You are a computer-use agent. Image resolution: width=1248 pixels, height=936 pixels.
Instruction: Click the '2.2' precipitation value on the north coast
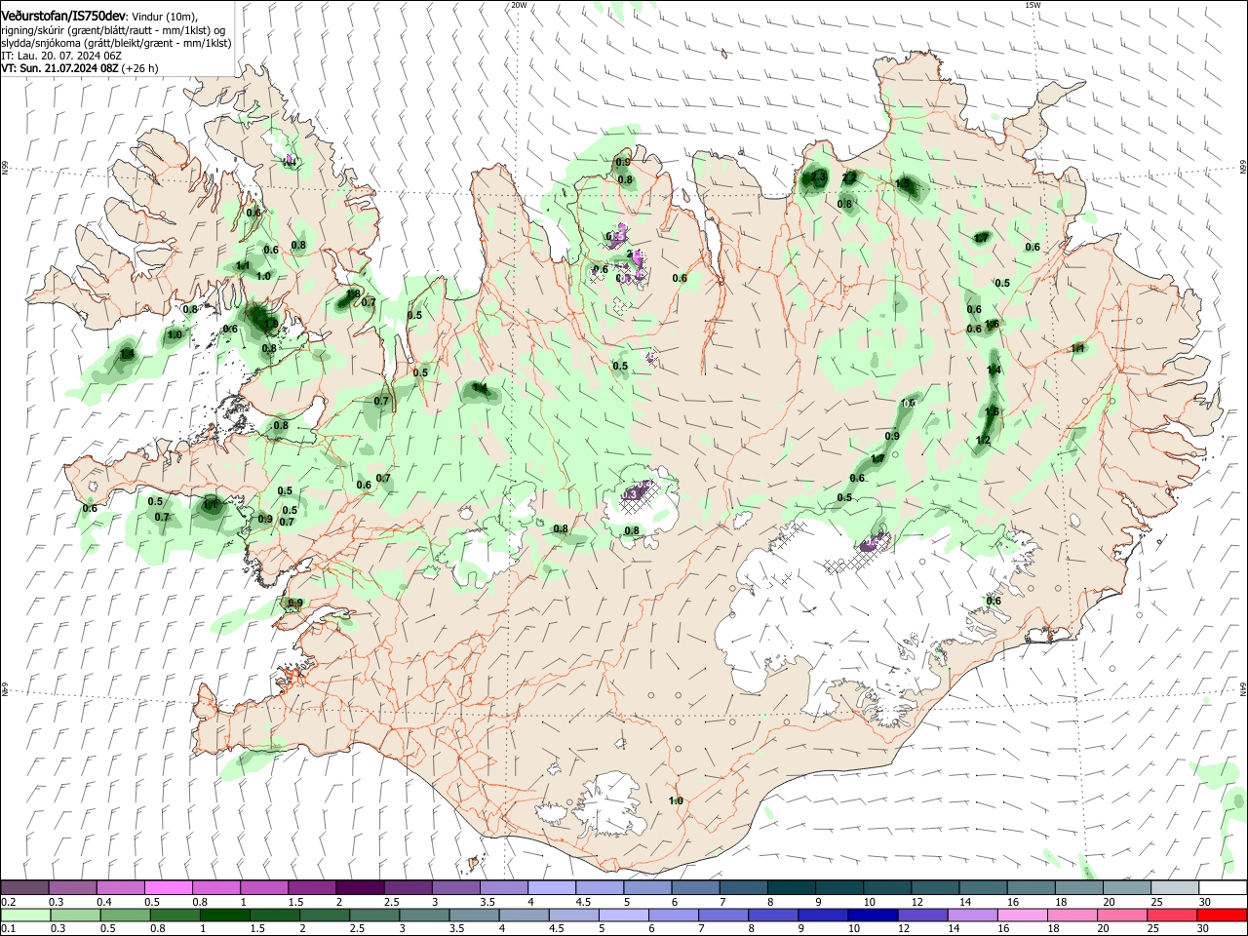pyautogui.click(x=849, y=178)
